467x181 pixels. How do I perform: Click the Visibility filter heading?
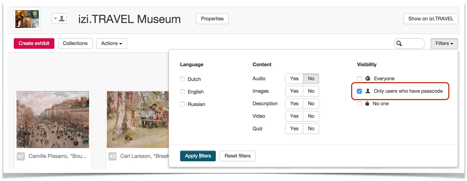pos(367,65)
